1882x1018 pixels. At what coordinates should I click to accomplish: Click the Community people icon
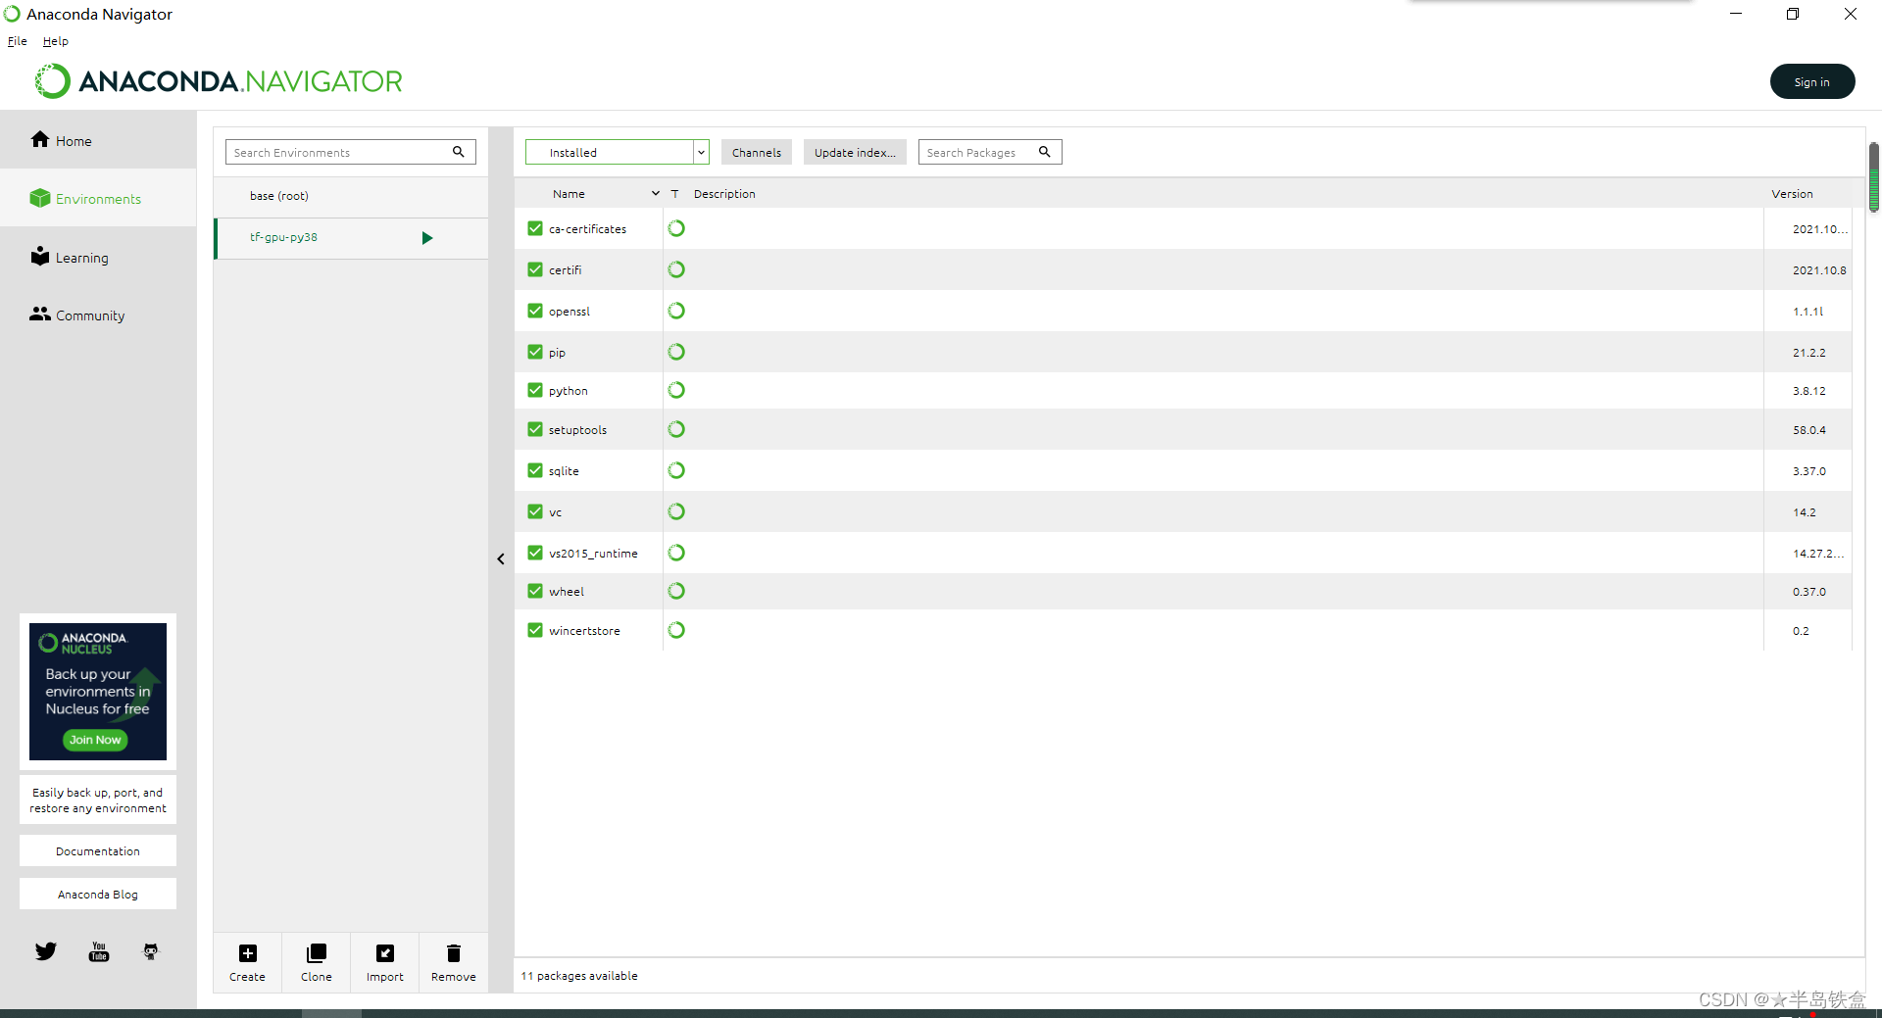click(x=40, y=314)
